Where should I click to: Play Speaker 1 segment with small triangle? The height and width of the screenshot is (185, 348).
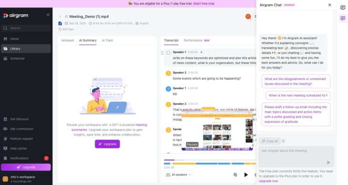coord(202,52)
